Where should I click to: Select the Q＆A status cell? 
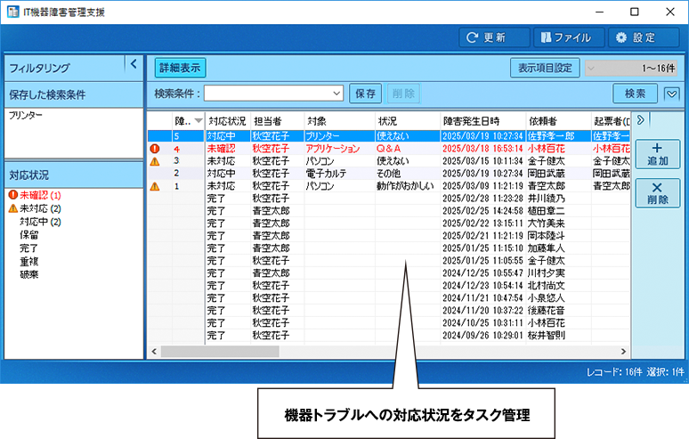(408, 149)
